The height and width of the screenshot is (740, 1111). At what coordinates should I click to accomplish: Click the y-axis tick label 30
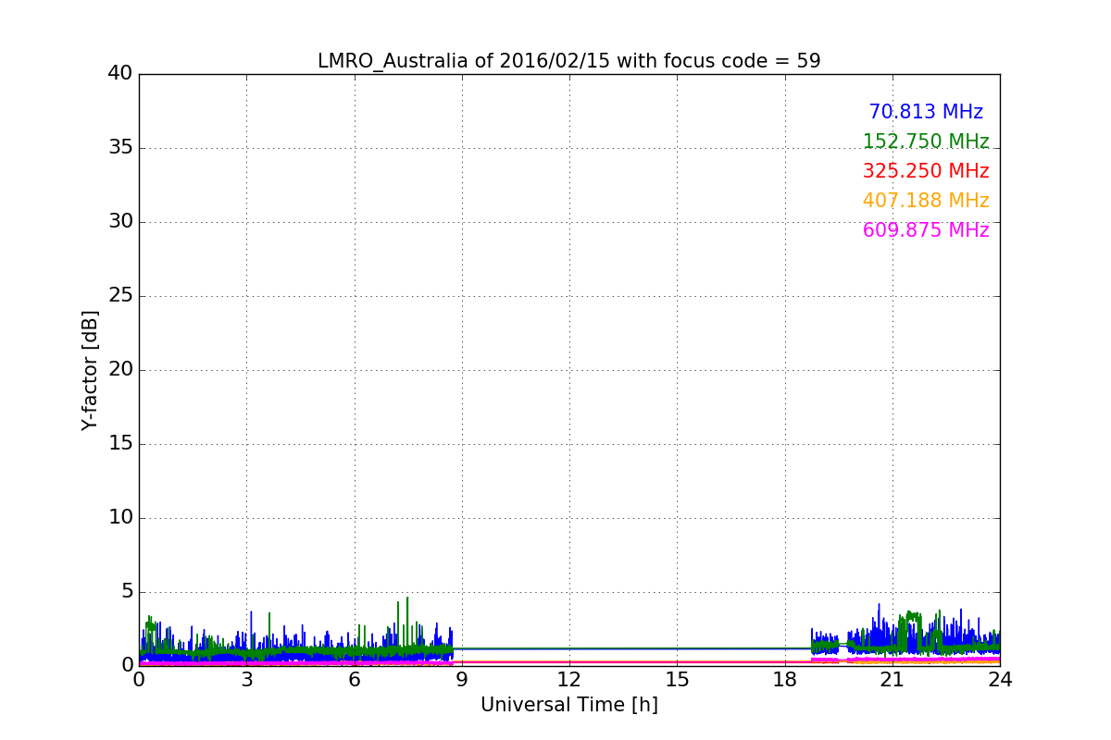pos(119,222)
